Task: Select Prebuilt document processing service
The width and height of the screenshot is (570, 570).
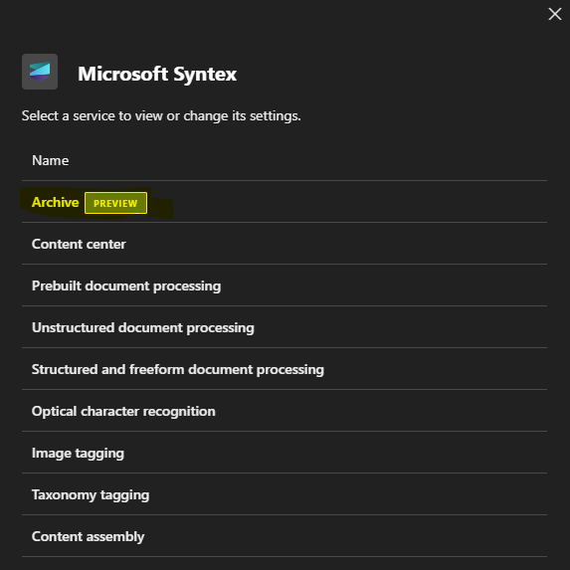Action: click(285, 285)
